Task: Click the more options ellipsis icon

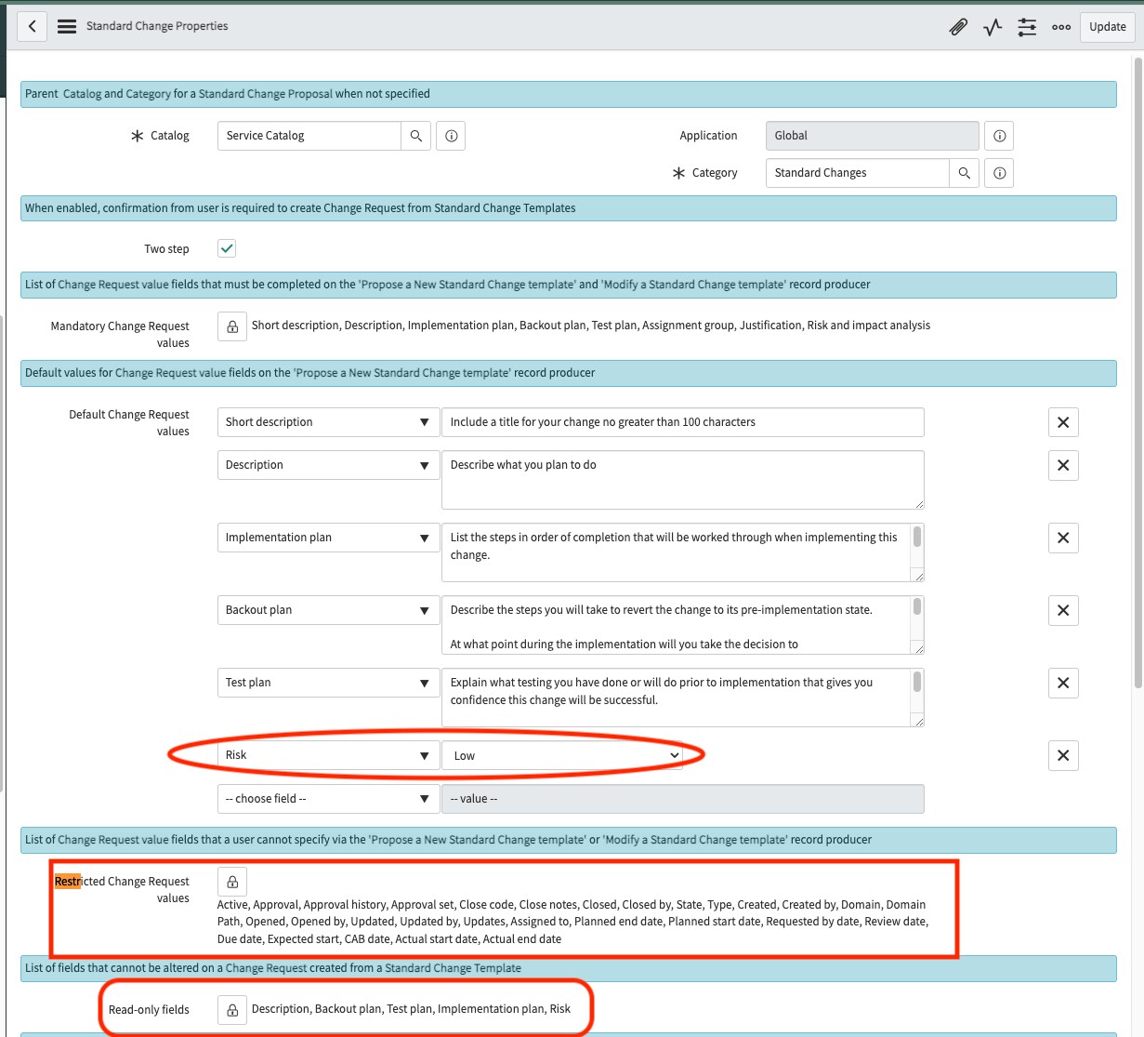Action: tap(1061, 27)
